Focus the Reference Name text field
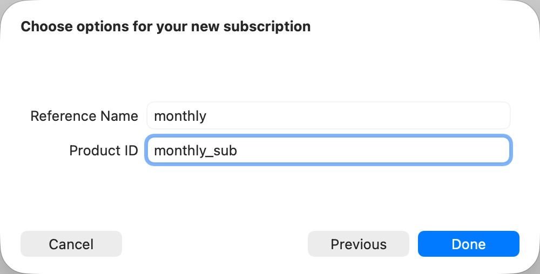The image size is (540, 274). tap(328, 115)
